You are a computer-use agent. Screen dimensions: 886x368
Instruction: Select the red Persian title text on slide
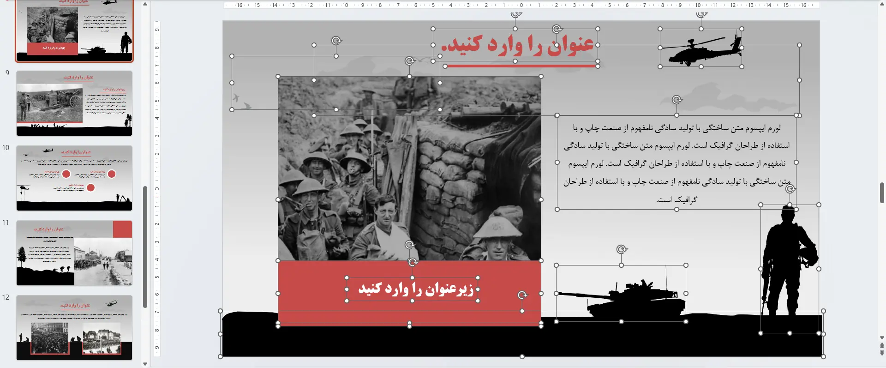(517, 45)
